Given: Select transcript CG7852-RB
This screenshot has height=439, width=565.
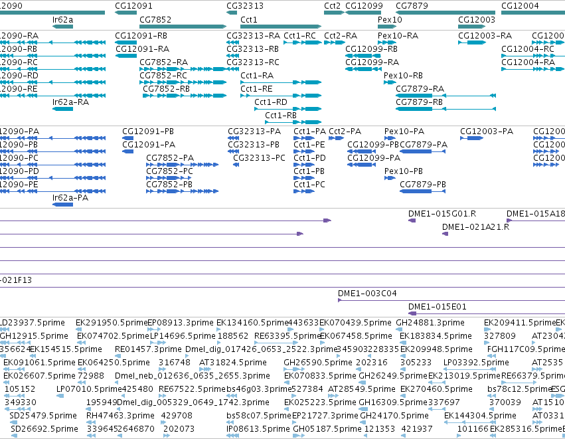Looking at the screenshot, I should [185, 96].
